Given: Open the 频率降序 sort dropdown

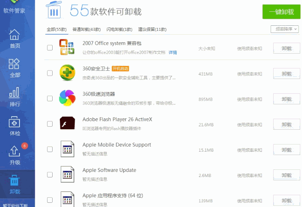Looking at the screenshot, I should [285, 29].
